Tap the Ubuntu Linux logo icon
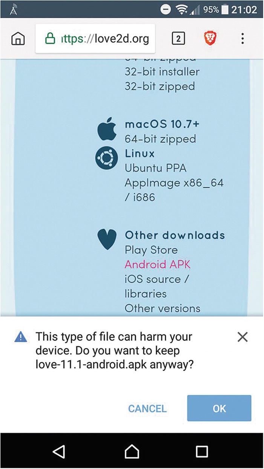The image size is (264, 469). tap(105, 158)
